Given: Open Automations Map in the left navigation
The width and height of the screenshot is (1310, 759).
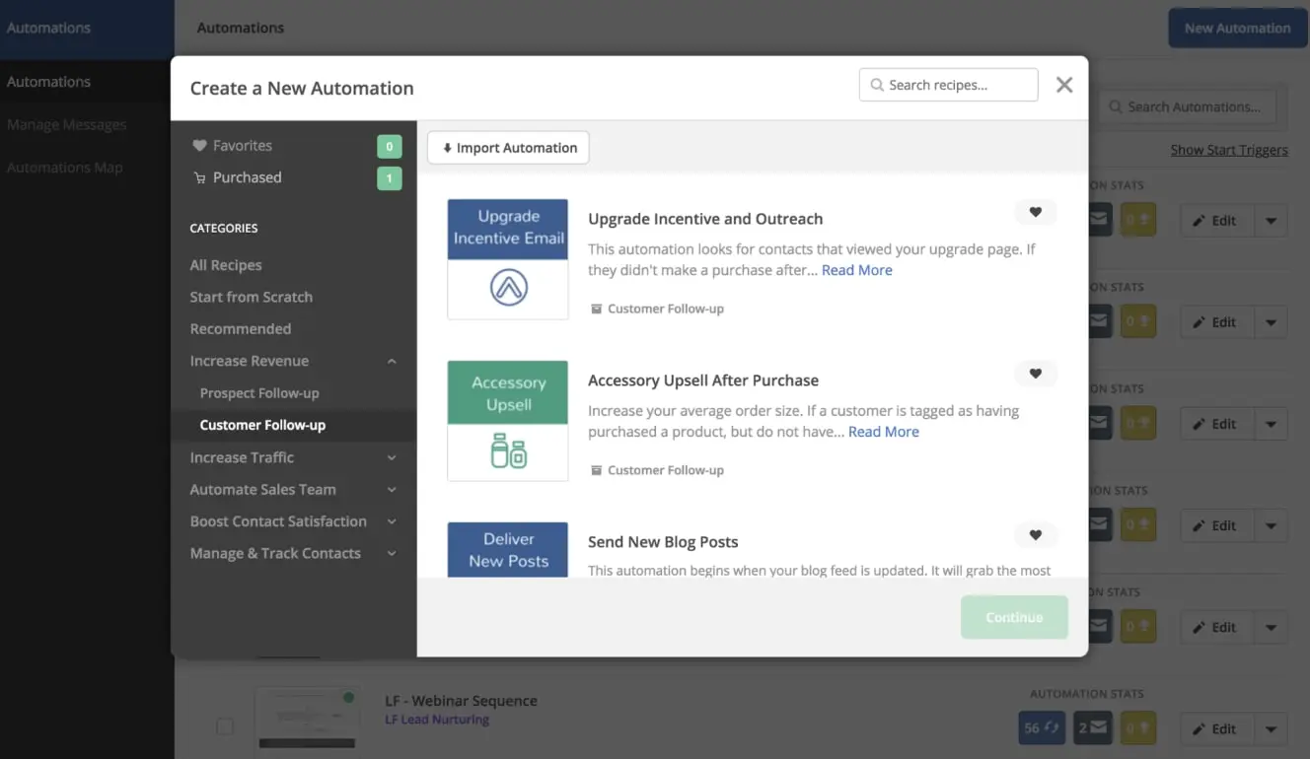Looking at the screenshot, I should 65,167.
